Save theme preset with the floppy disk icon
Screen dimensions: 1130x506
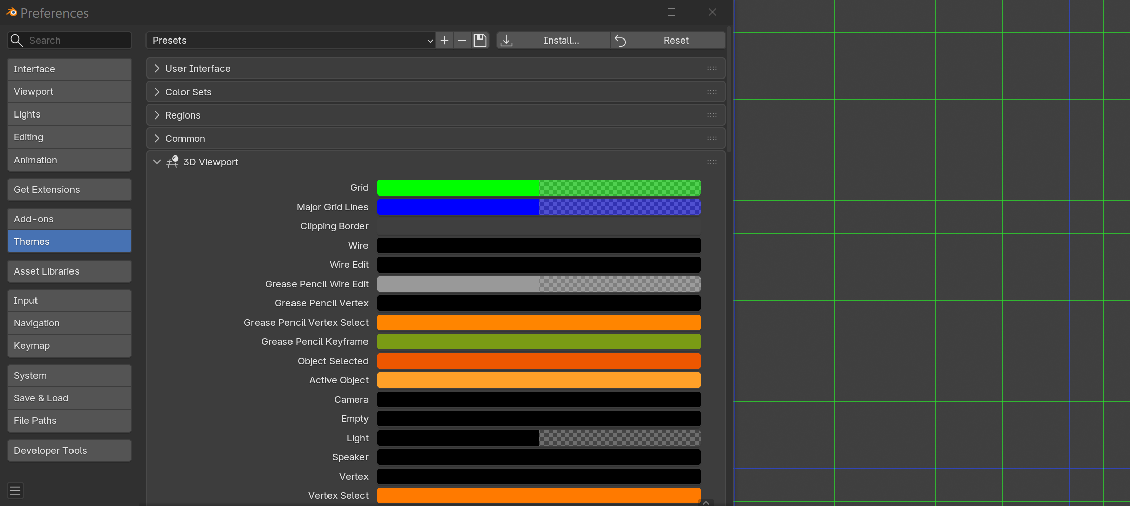point(480,41)
